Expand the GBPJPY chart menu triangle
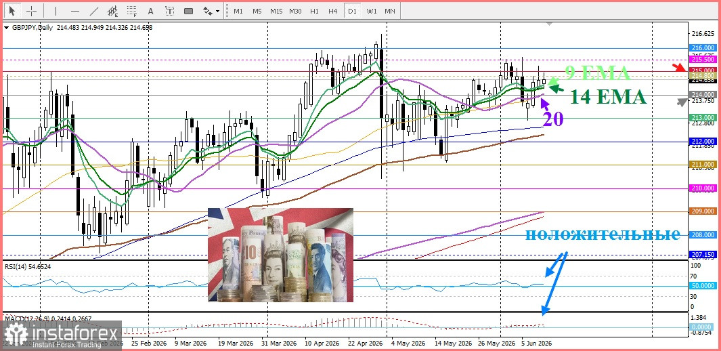The image size is (721, 351). click(x=6, y=28)
